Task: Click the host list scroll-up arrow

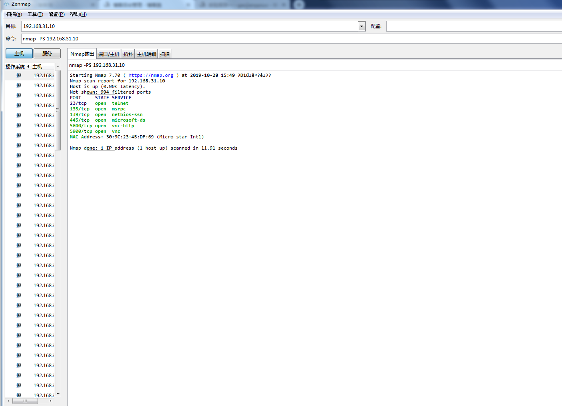Action: [58, 66]
